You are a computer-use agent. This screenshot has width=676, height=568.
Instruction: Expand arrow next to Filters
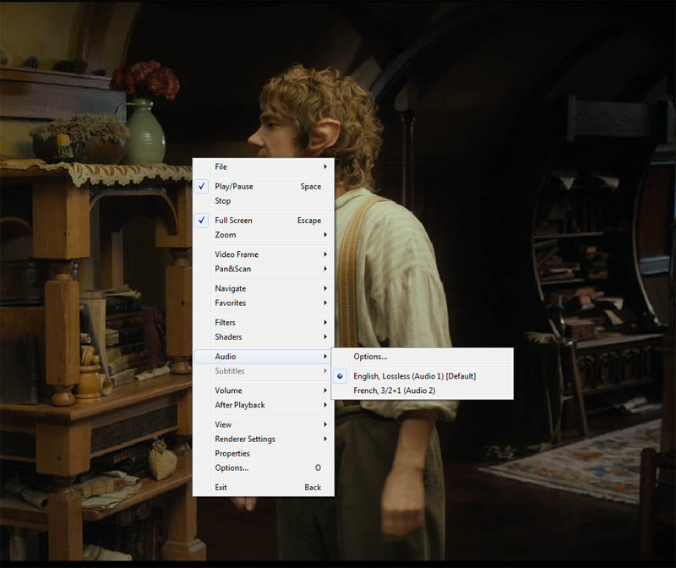point(325,323)
